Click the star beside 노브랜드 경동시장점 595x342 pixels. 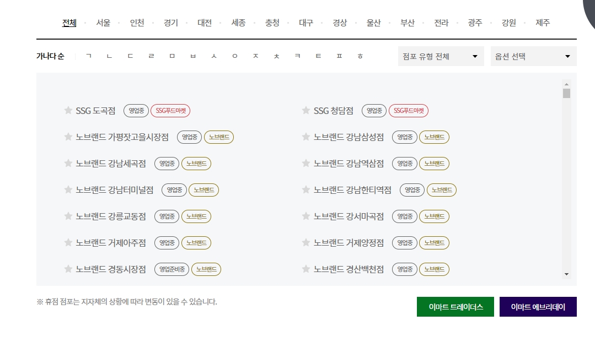(67, 269)
